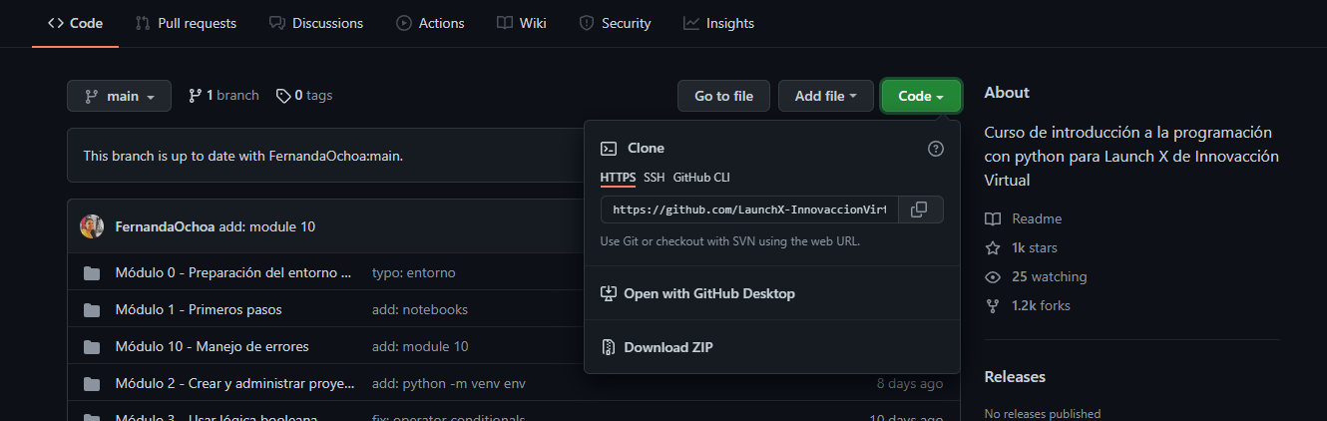The image size is (1327, 421).
Task: Click the 'This branch is up to date' message
Action: click(x=243, y=156)
